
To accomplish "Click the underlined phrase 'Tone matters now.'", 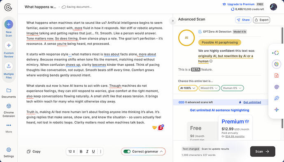I will pyautogui.click(x=40, y=39).
